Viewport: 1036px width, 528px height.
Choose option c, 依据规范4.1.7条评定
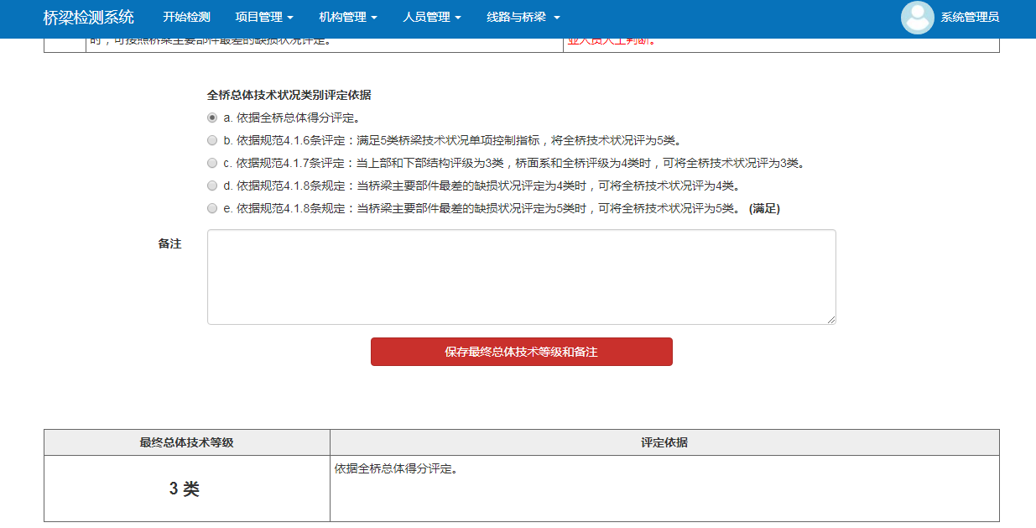212,163
